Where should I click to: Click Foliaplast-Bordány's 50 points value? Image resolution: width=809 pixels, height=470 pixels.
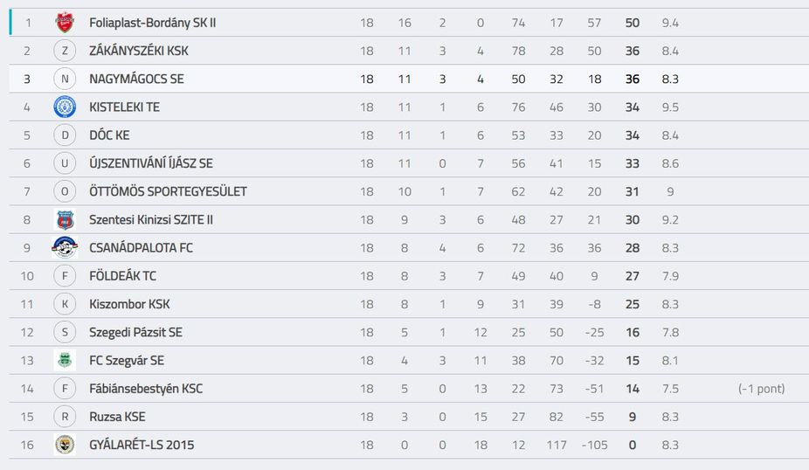pos(632,23)
